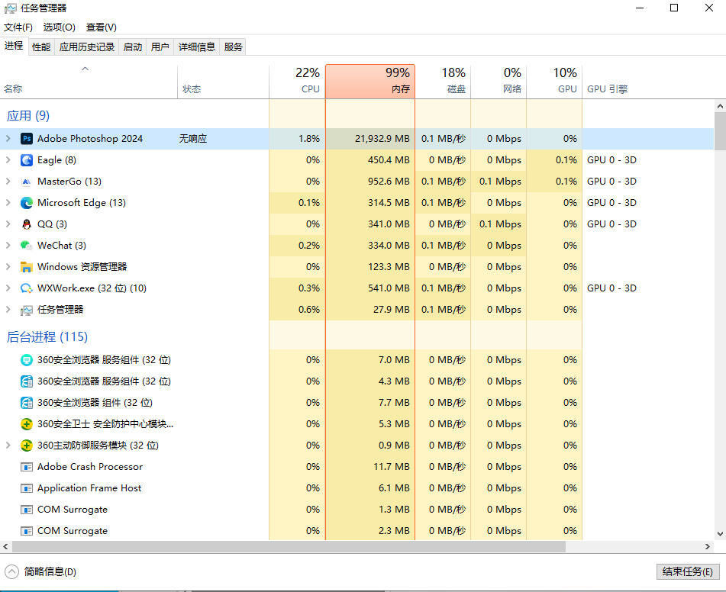Switch to the 服务 tab

[233, 47]
